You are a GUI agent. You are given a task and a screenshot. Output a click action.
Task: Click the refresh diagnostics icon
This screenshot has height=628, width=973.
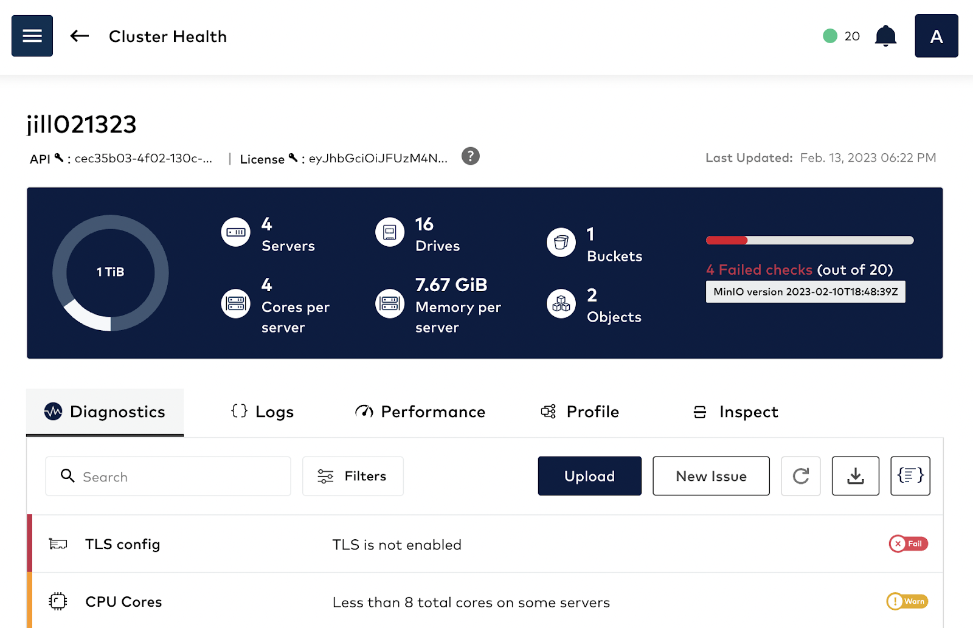point(800,476)
